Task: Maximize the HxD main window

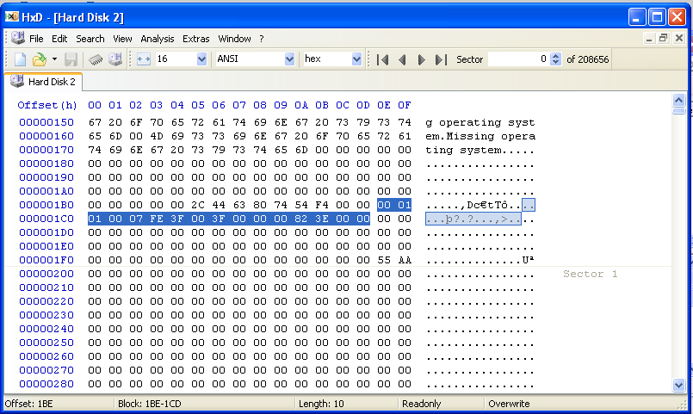Action: click(657, 17)
